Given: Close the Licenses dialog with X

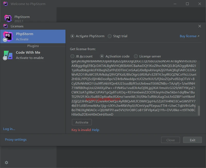Looking at the screenshot, I should (x=200, y=26).
